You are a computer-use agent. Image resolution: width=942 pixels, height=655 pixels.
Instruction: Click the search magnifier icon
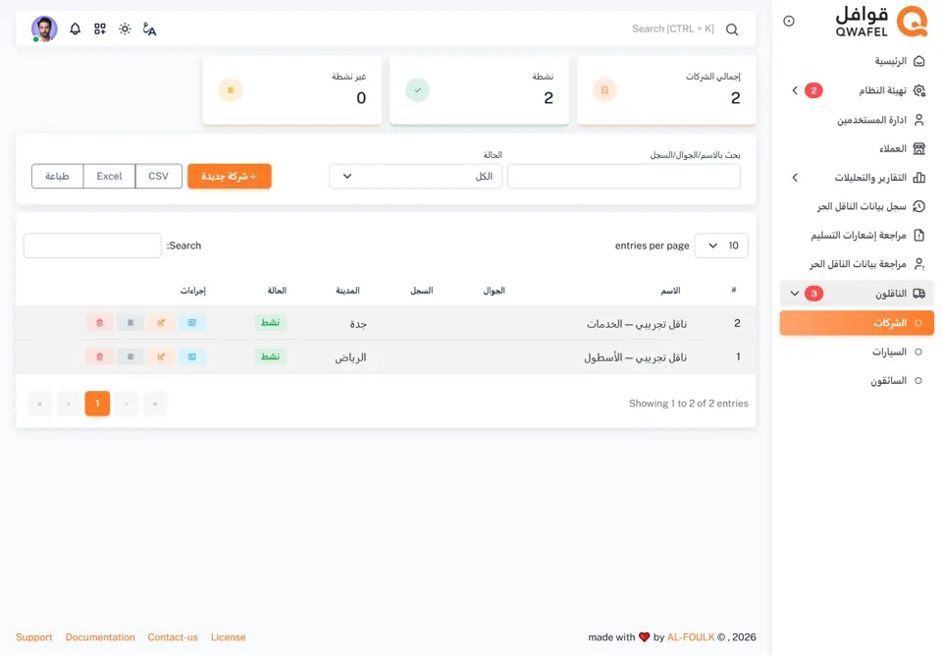coord(732,29)
